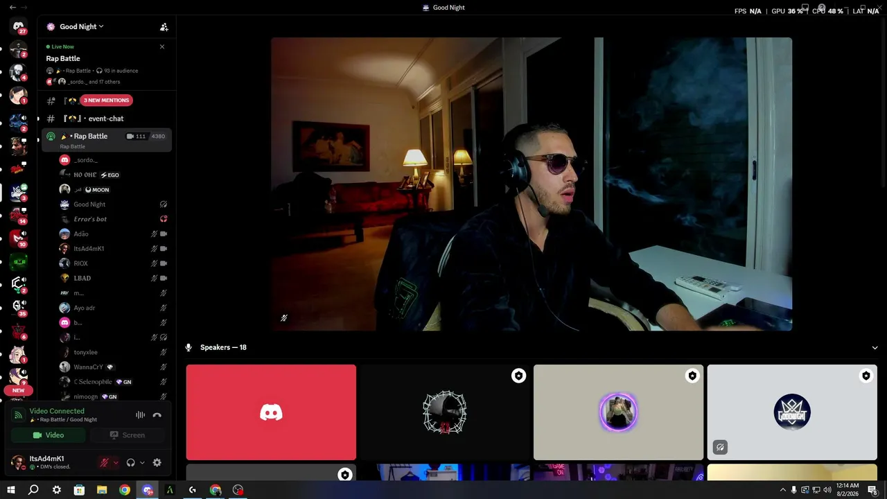Select the black speaker tile with circular avatar
The image size is (887, 499).
(x=445, y=412)
